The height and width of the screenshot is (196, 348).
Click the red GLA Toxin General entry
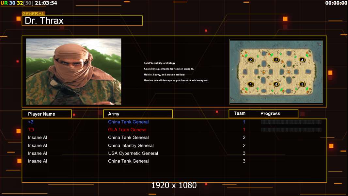127,130
